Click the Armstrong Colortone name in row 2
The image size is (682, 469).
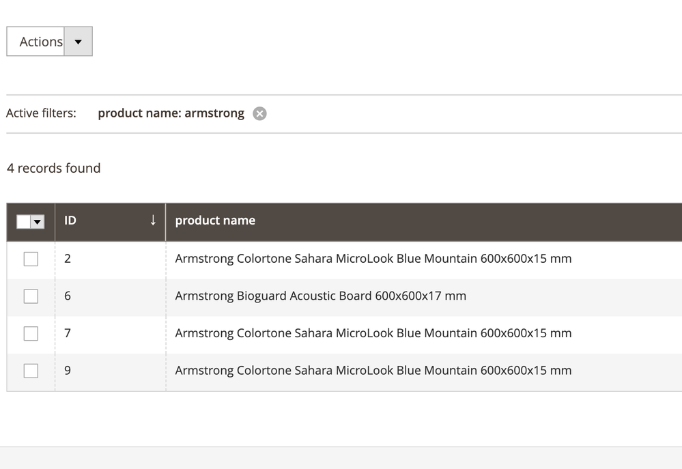(373, 259)
